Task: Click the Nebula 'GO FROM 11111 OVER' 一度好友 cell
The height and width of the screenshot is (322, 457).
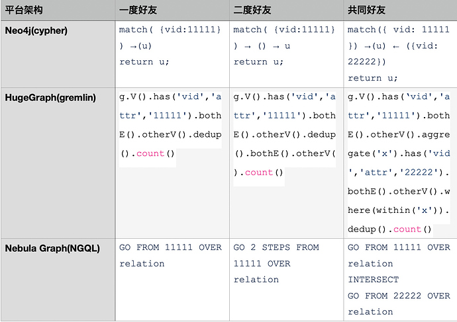Action: pyautogui.click(x=170, y=255)
